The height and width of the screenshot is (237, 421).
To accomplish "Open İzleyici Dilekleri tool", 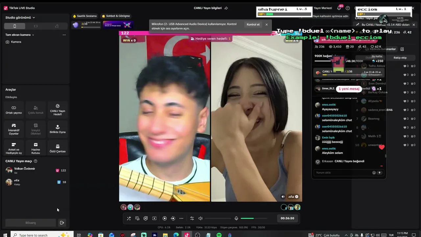I will point(36,129).
